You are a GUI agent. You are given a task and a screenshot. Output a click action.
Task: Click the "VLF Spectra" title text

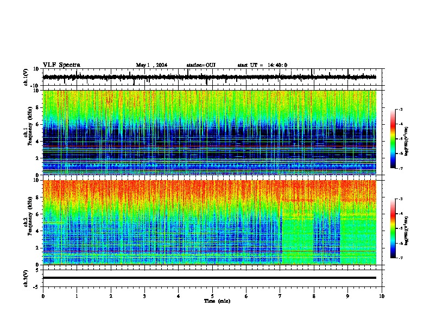(61, 65)
